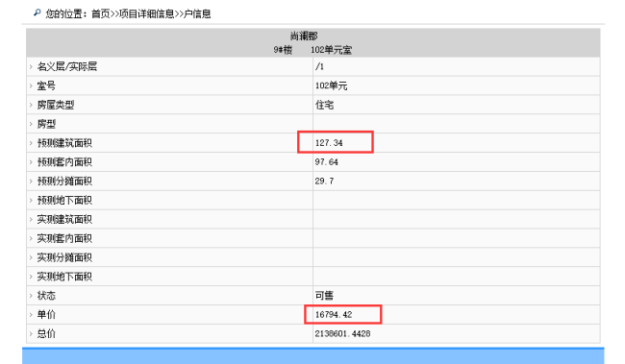The width and height of the screenshot is (625, 364).
Task: Select the 127.34 area value
Action: 329,143
